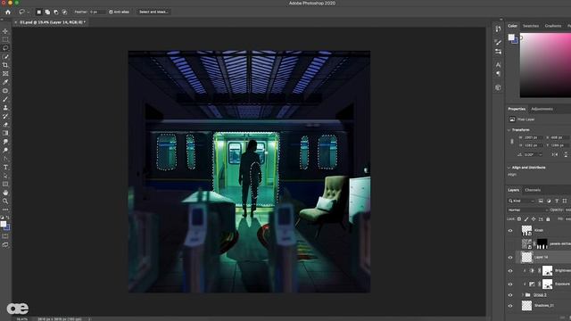Select the Crop tool
This screenshot has width=571, height=321.
(5, 65)
